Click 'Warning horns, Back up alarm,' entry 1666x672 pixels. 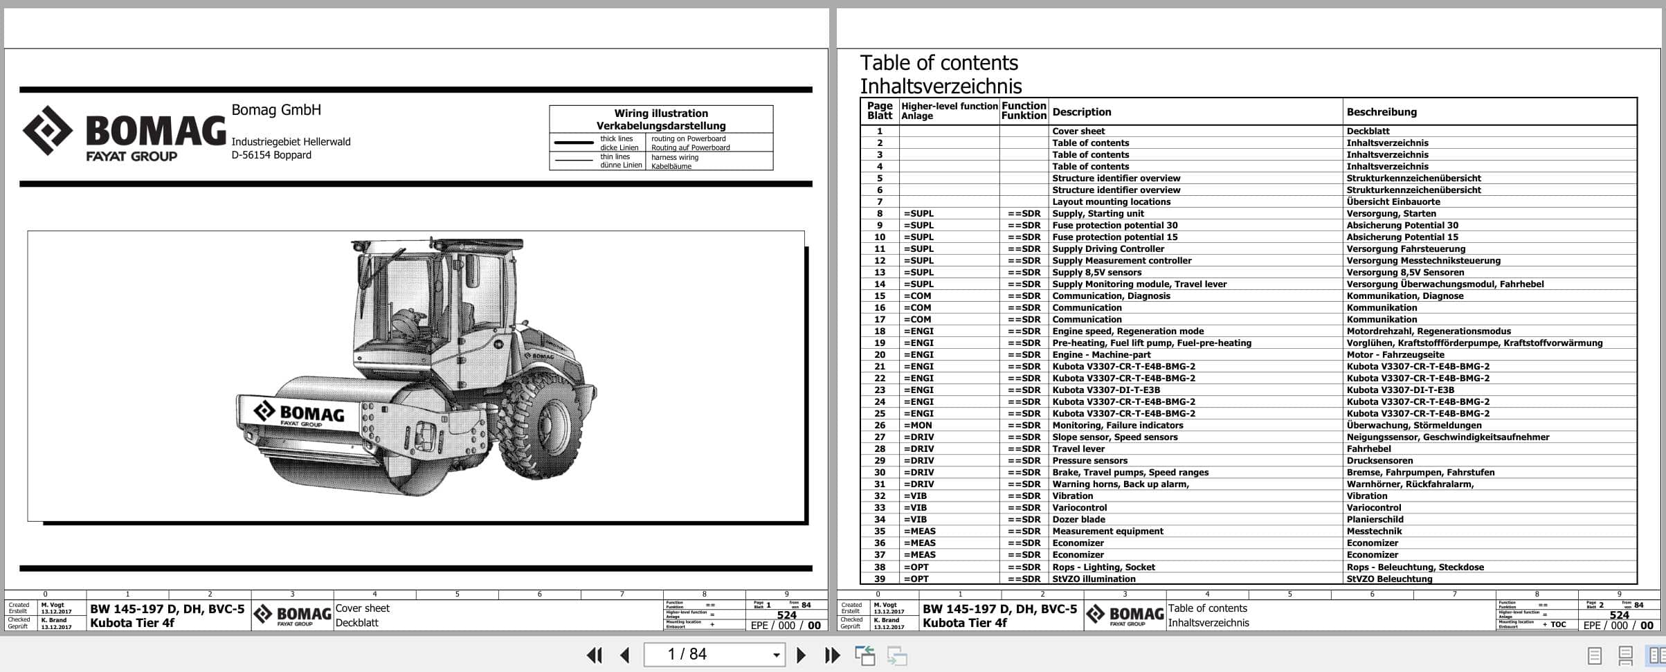click(1121, 484)
